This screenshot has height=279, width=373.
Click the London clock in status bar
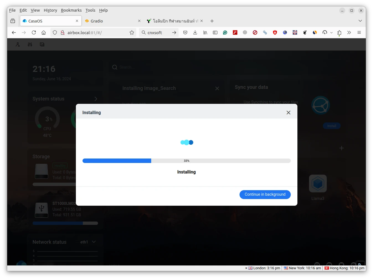pyautogui.click(x=264, y=268)
